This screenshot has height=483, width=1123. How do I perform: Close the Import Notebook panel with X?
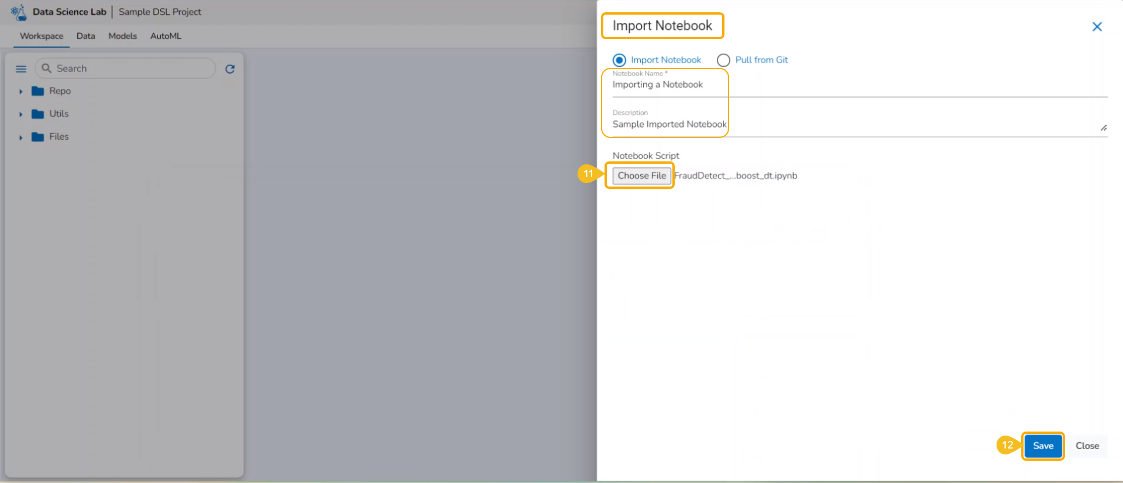(x=1097, y=27)
